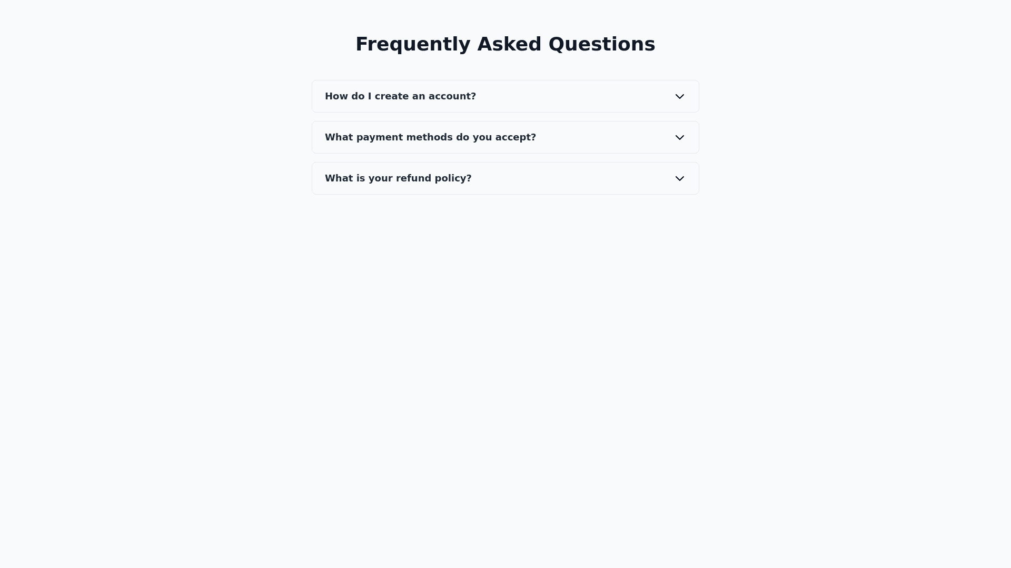Screen dimensions: 1011x568
Task: Expand "How do I create an account?"
Action: pos(505,96)
